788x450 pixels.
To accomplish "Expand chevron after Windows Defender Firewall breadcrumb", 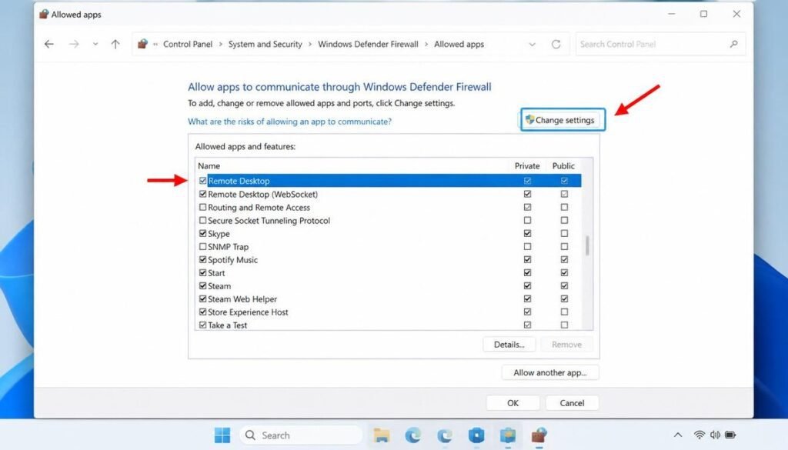I will (x=426, y=44).
